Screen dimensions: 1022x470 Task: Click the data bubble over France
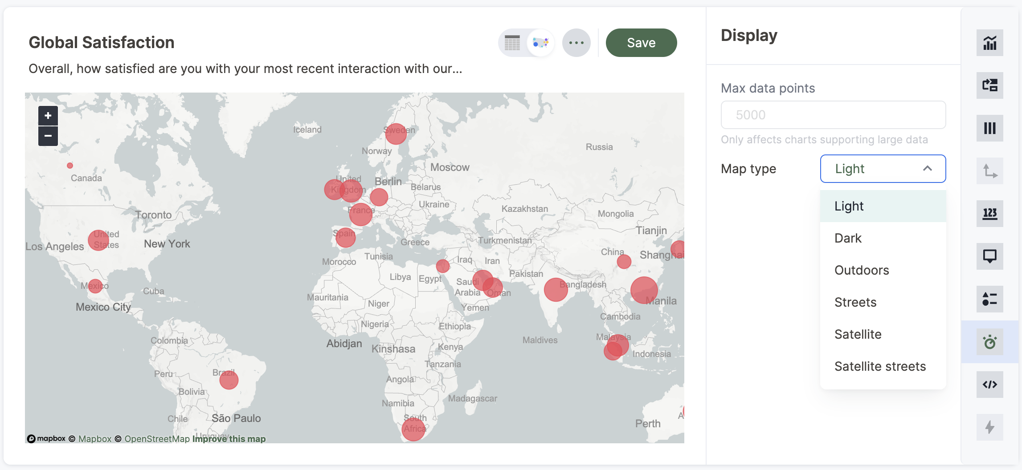(x=361, y=215)
